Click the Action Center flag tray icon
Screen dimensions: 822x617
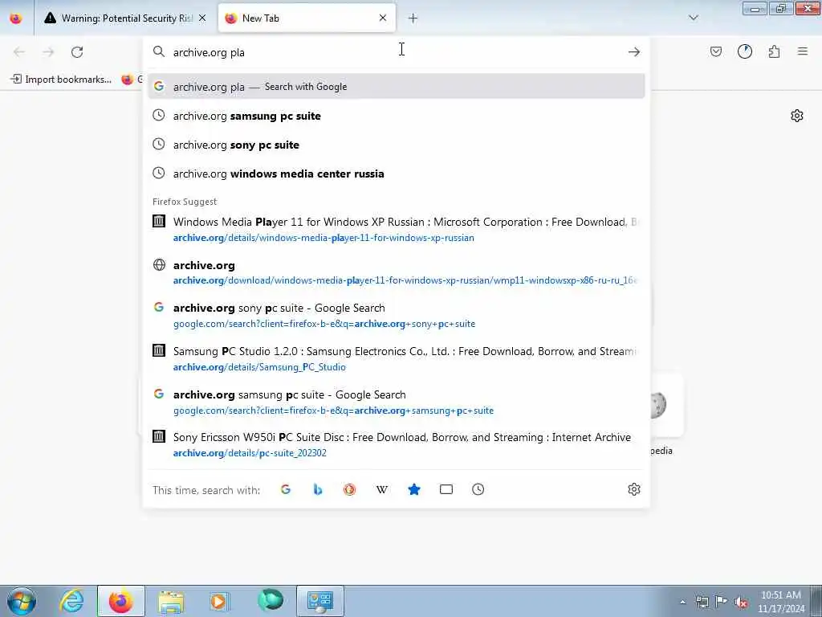tap(722, 602)
